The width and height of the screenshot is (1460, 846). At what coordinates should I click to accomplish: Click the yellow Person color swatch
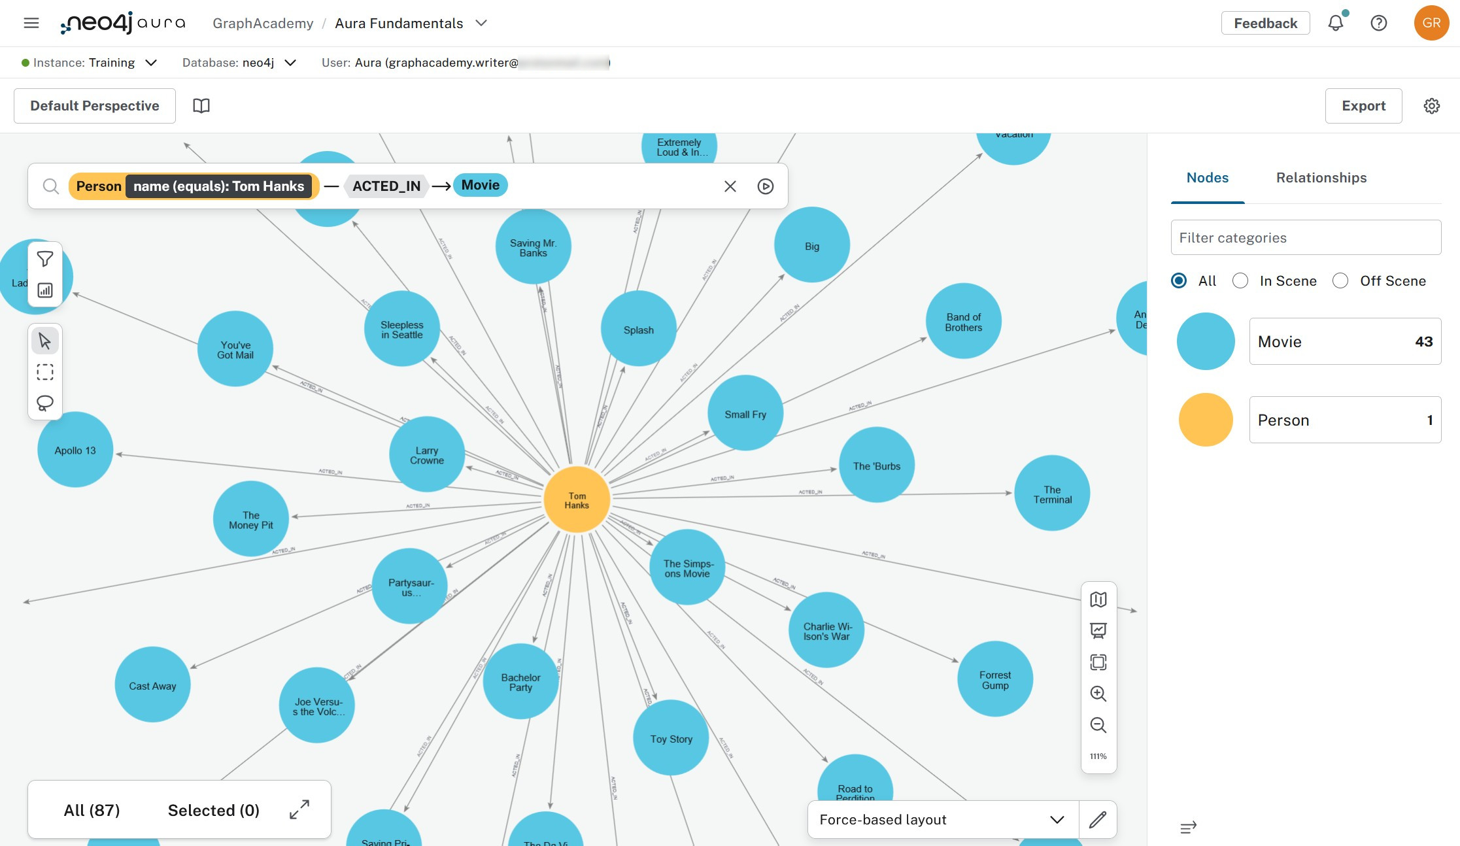(x=1205, y=419)
